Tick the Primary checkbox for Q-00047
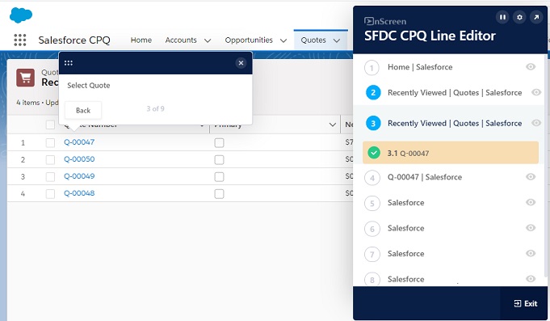 219,142
